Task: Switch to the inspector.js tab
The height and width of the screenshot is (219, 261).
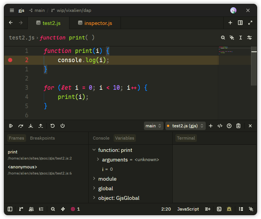Action: [x=95, y=23]
